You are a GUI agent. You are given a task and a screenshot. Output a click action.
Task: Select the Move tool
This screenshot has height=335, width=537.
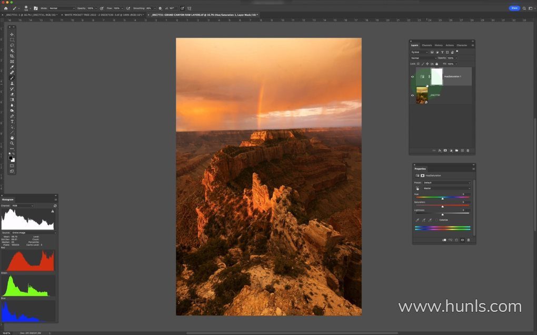coord(12,35)
